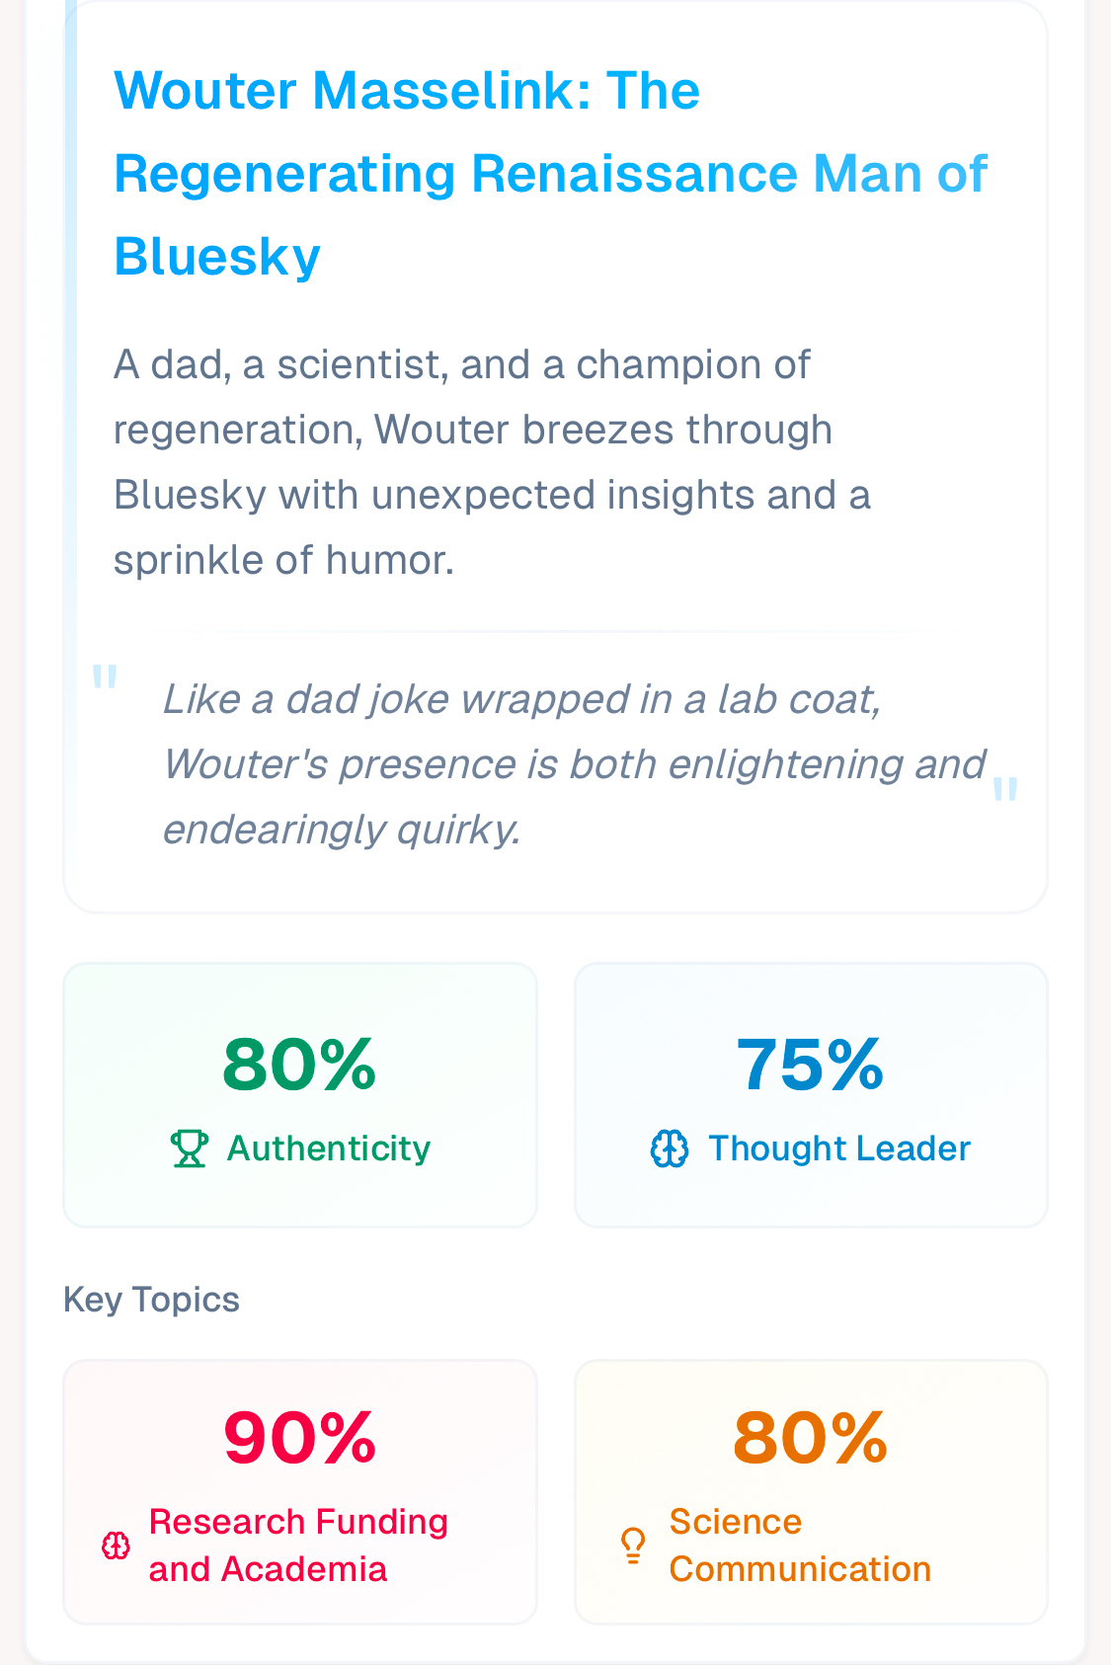Click the opening quotation mark icon
Image resolution: width=1111 pixels, height=1665 pixels.
point(105,678)
